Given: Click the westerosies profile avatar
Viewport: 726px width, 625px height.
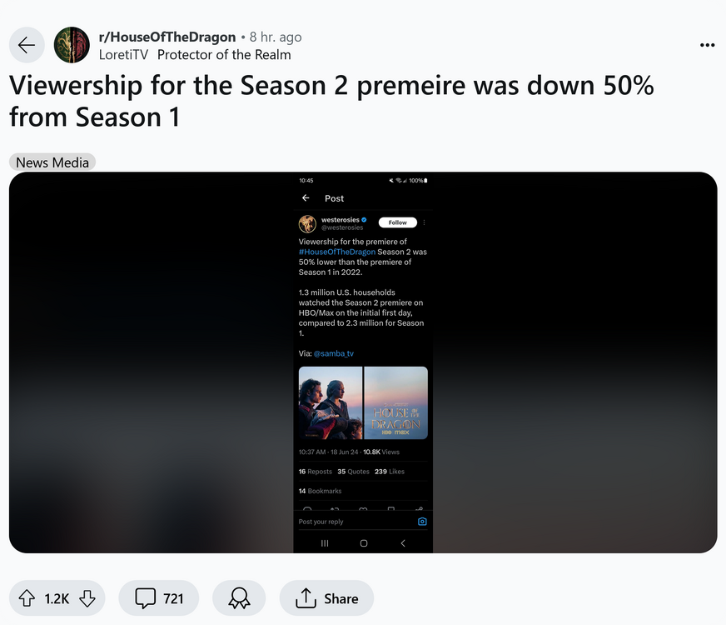Looking at the screenshot, I should click(x=308, y=223).
